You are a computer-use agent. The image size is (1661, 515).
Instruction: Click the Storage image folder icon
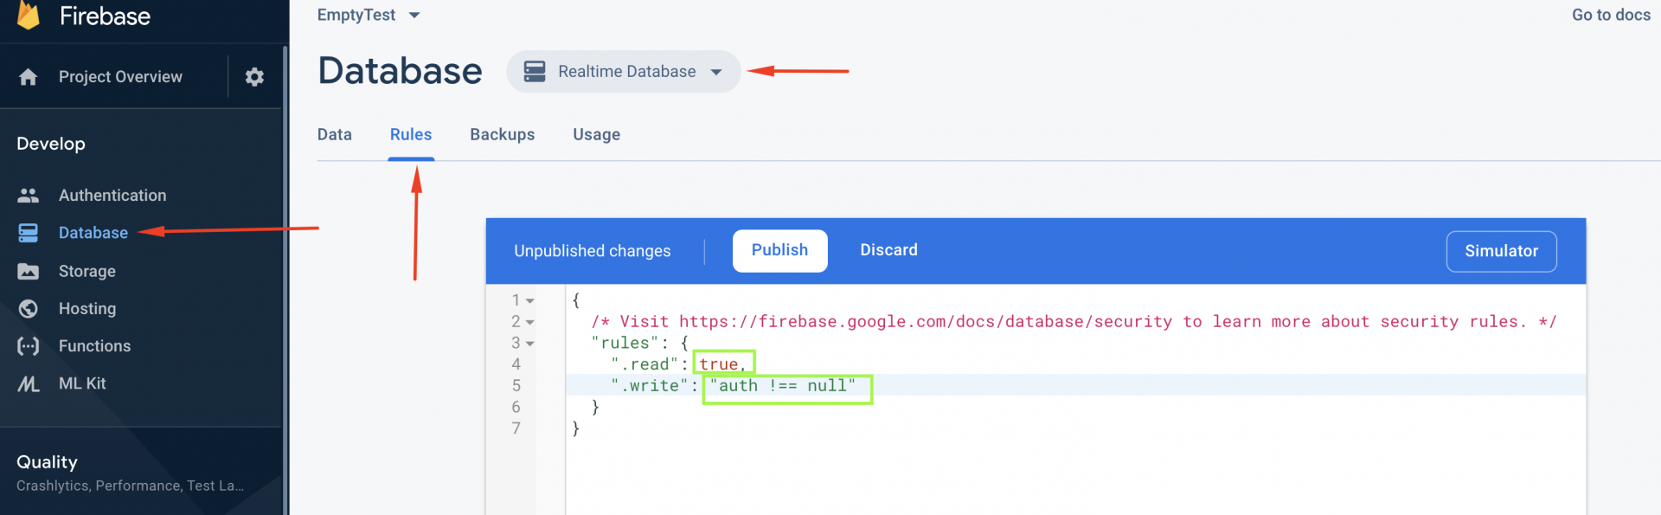(x=29, y=272)
